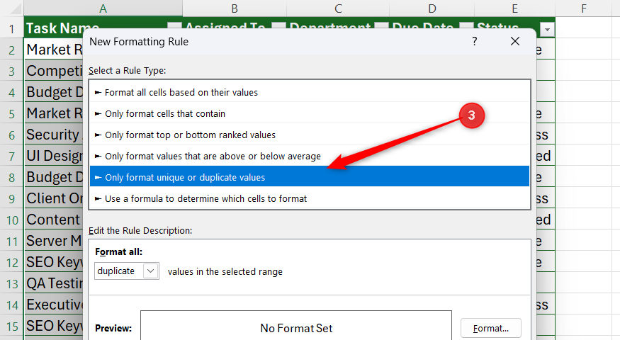Select 'Only format cells that contain' rule

309,113
